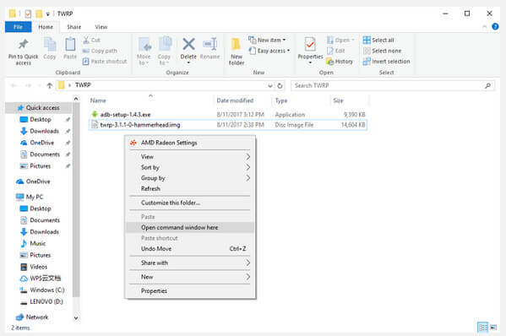
Task: Switch to the View ribbon tab
Action: (x=101, y=27)
